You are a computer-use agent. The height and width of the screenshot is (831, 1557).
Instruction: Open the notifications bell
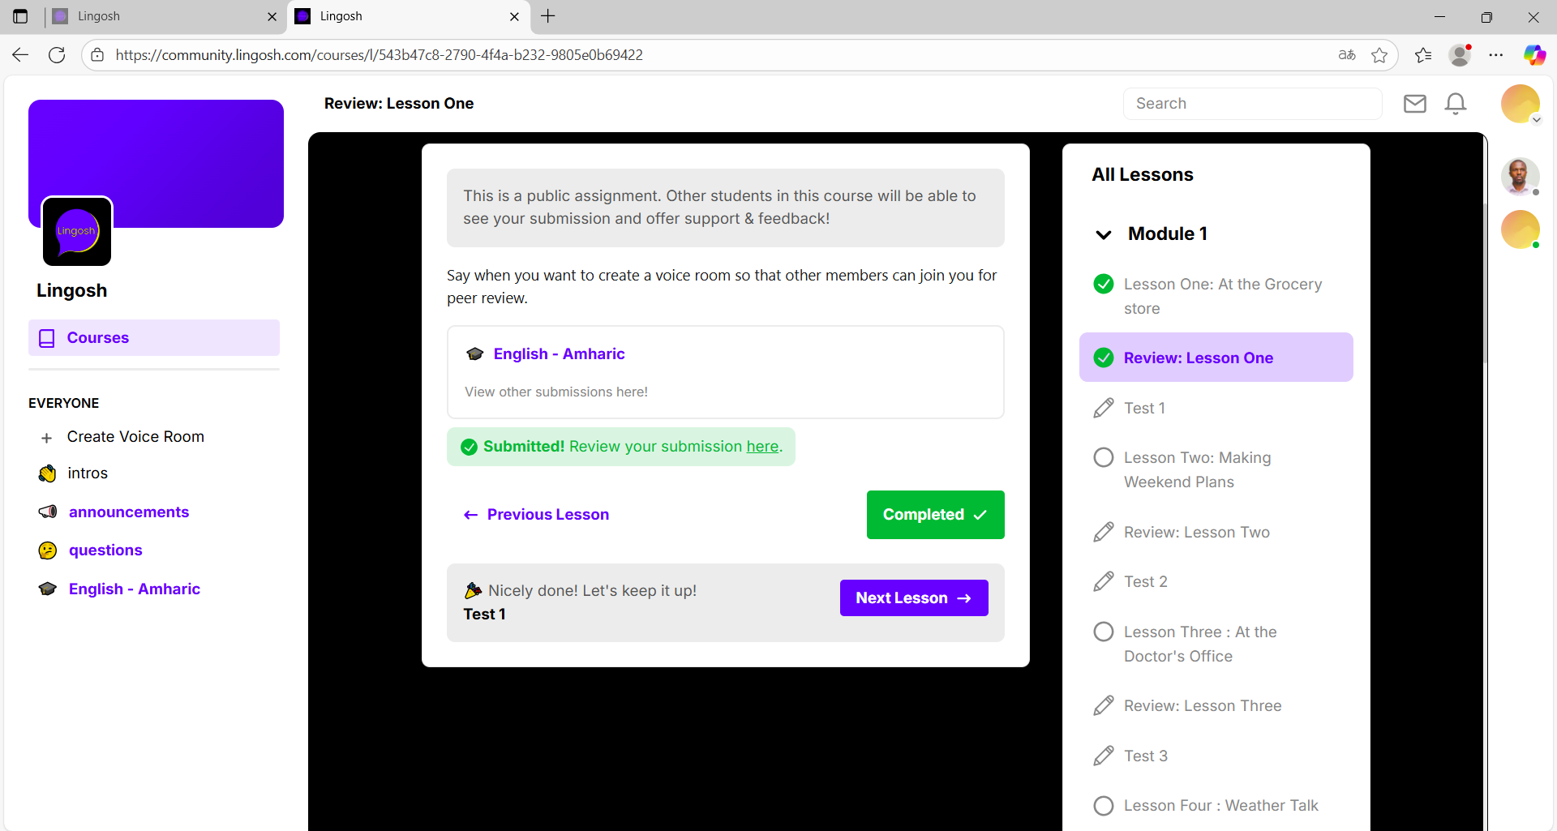coord(1456,104)
